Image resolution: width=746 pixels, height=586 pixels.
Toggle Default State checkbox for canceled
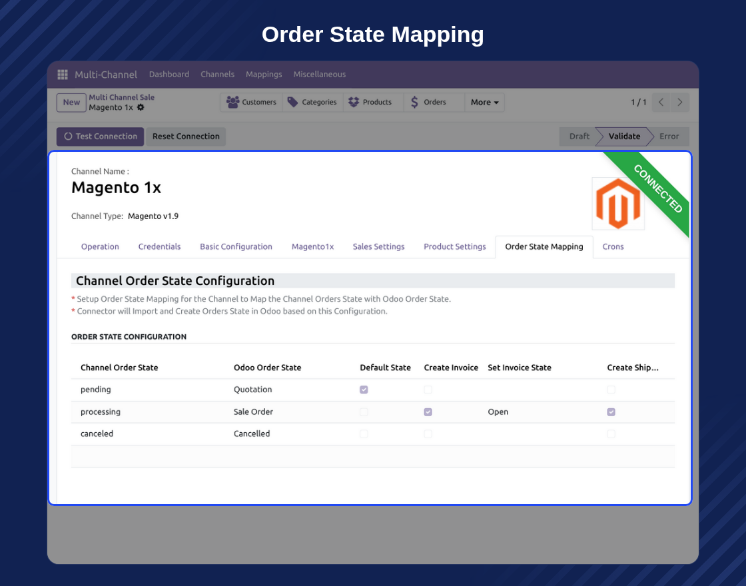[x=364, y=434]
